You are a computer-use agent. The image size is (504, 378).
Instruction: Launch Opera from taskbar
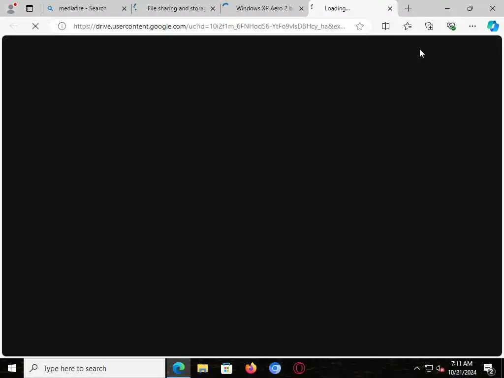coord(299,368)
